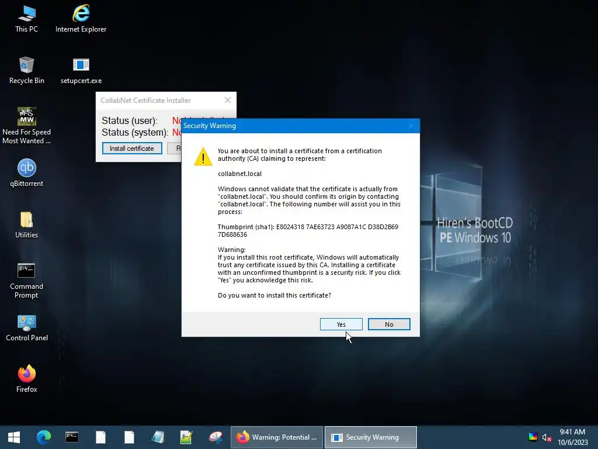This screenshot has width=598, height=449.
Task: Close the CollabNet Certificate Installer window
Action: [x=228, y=100]
